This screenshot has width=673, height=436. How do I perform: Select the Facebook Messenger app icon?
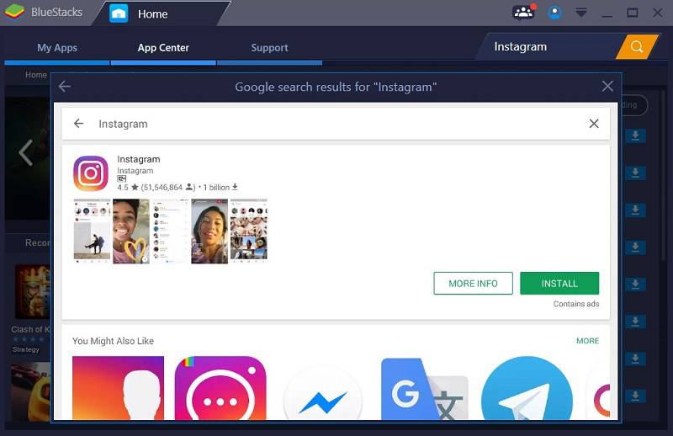click(x=322, y=396)
